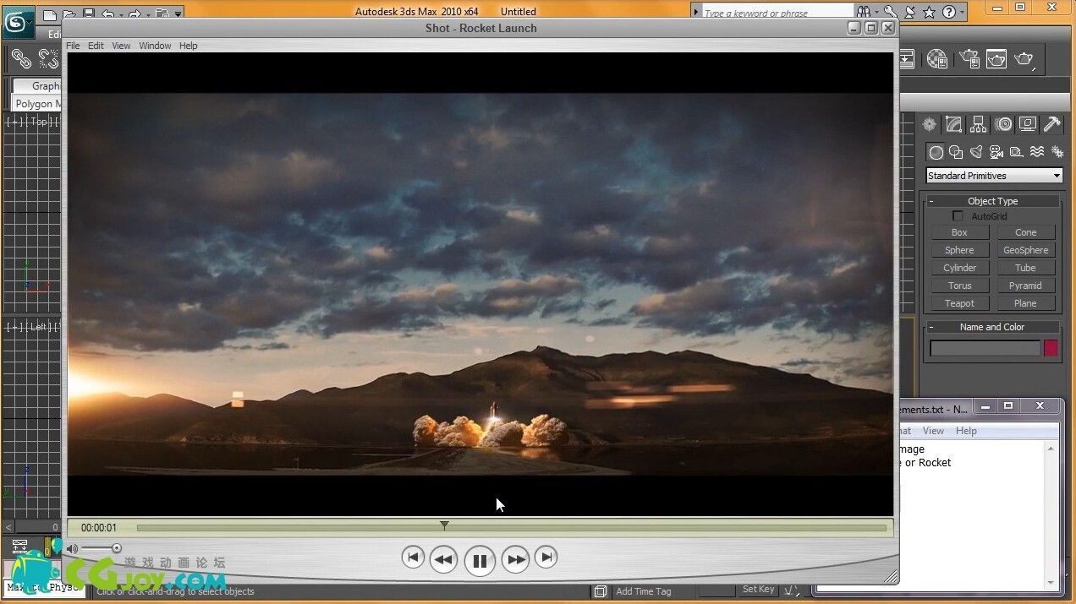The width and height of the screenshot is (1076, 604).
Task: Enable the AutoGrid checkbox
Action: [958, 216]
